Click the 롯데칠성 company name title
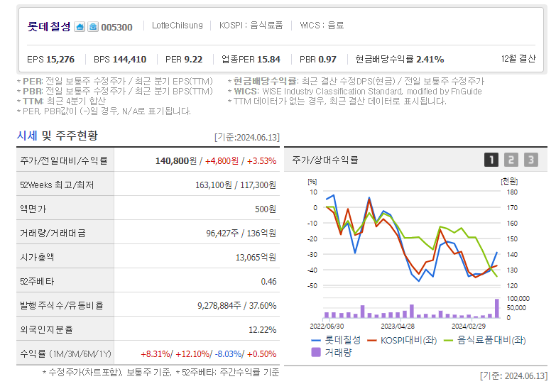Viewport: 556px width, 384px height. [x=49, y=26]
